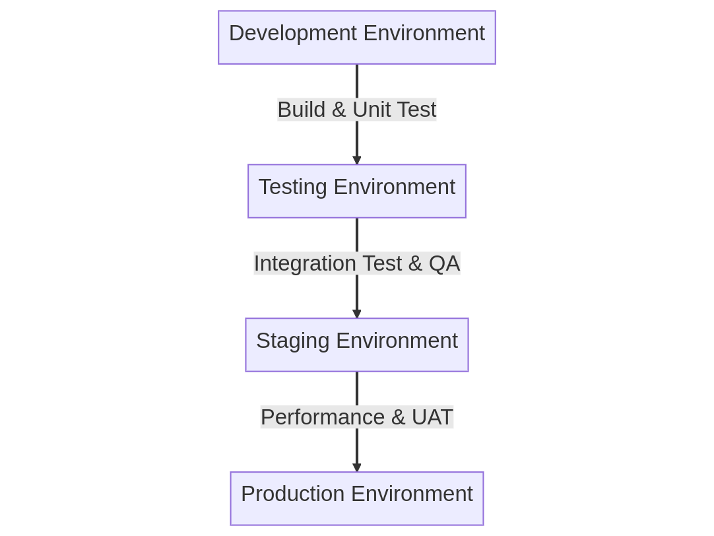
Task: Click the 'UAT' text in the diagram
Action: point(432,417)
